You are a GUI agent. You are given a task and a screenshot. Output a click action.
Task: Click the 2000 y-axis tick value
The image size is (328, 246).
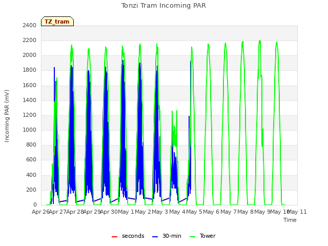click(x=30, y=55)
